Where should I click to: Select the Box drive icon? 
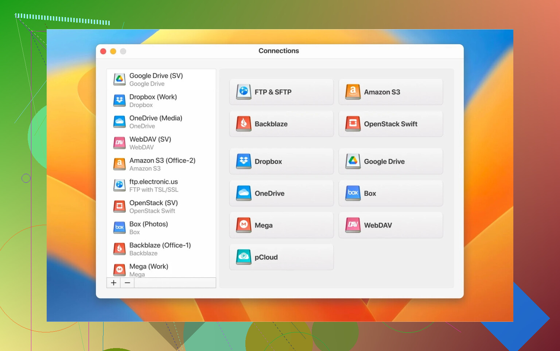click(x=353, y=193)
